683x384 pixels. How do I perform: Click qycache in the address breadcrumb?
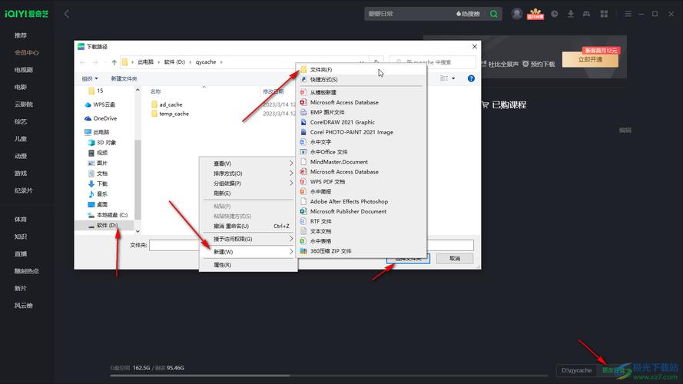[206, 62]
